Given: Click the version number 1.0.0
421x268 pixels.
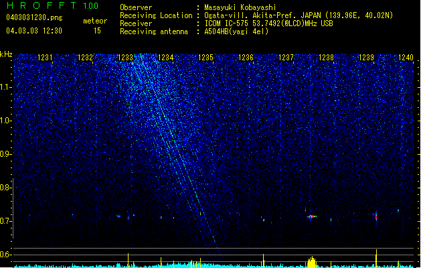Looking at the screenshot, I should [91, 6].
